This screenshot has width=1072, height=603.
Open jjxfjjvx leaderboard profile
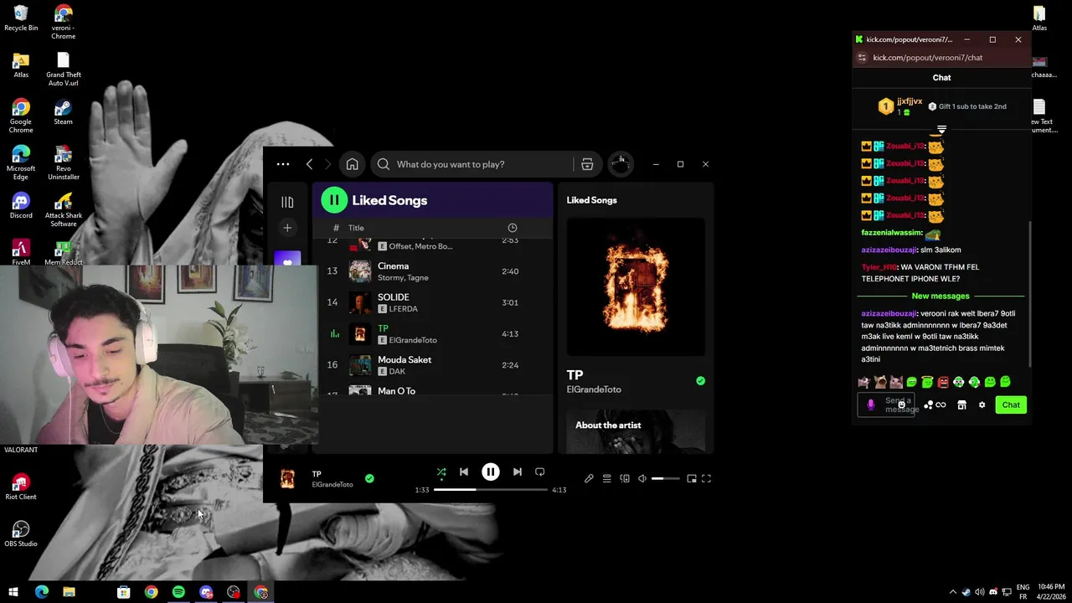910,101
